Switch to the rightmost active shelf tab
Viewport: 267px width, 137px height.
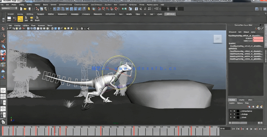point(170,14)
